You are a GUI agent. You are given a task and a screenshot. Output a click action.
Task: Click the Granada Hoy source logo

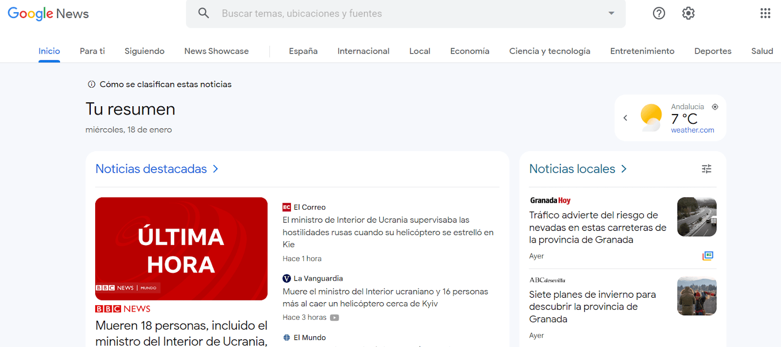coord(550,200)
